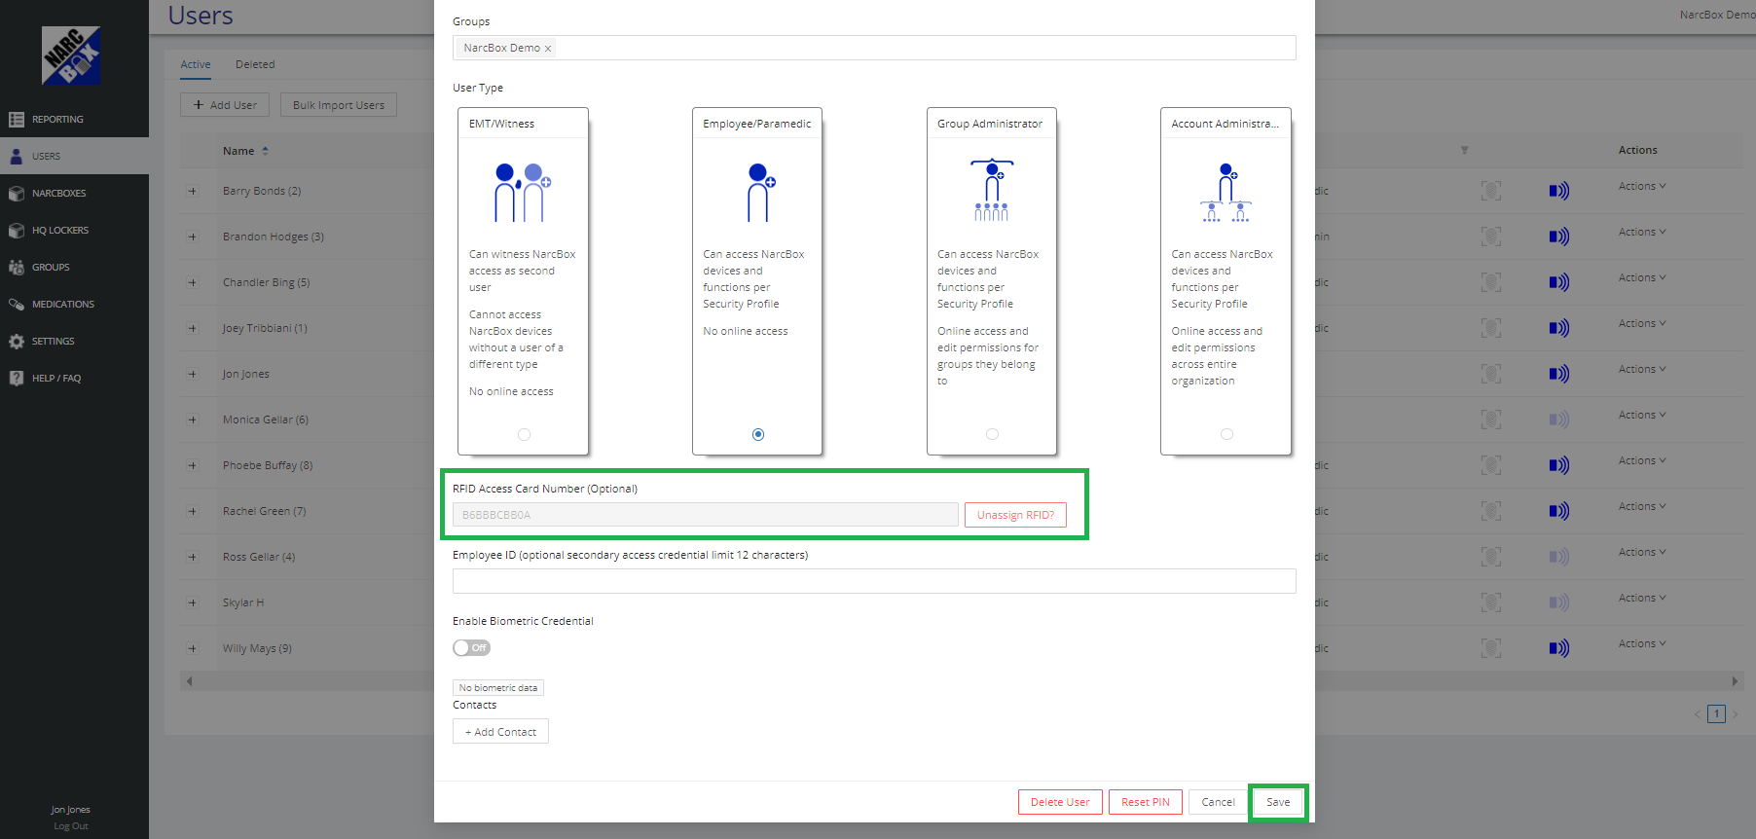This screenshot has width=1756, height=839.
Task: Toggle the Enable Biometric Credential switch
Action: point(472,648)
